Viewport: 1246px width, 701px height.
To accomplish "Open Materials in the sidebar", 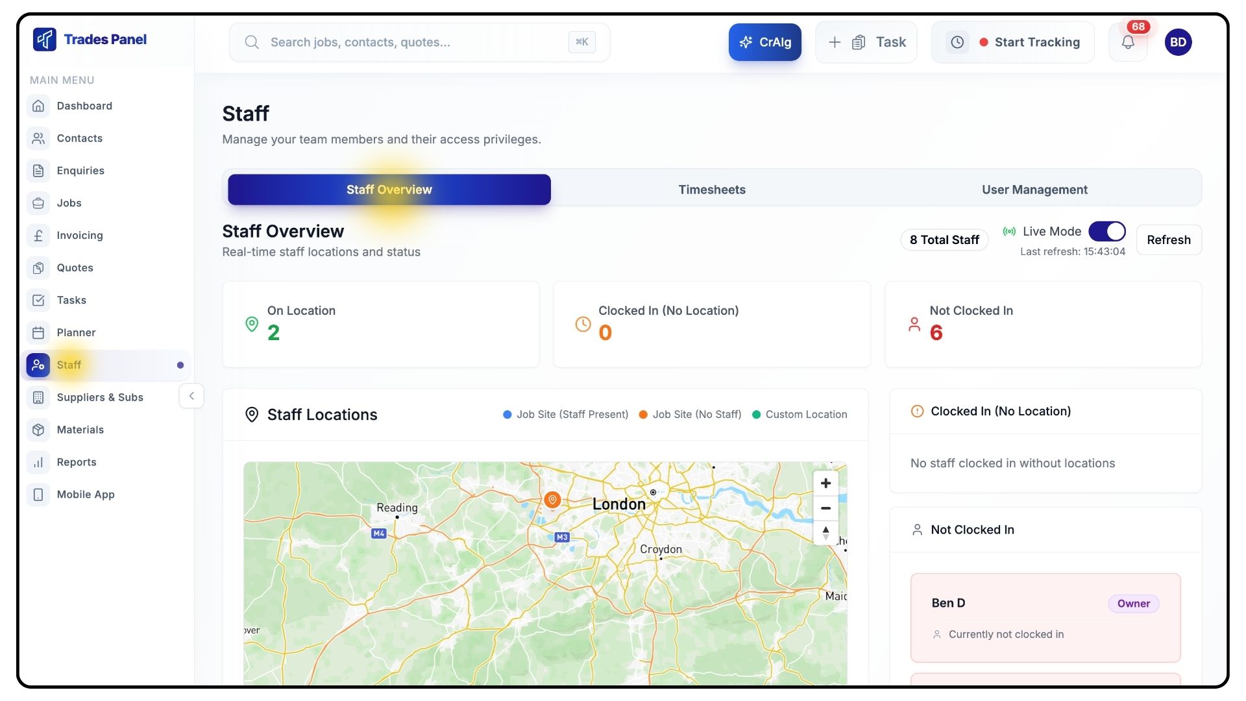I will (x=80, y=430).
